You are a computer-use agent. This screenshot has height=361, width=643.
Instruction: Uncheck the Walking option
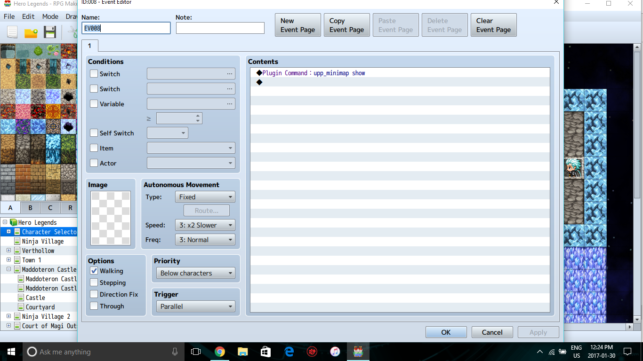click(x=94, y=271)
